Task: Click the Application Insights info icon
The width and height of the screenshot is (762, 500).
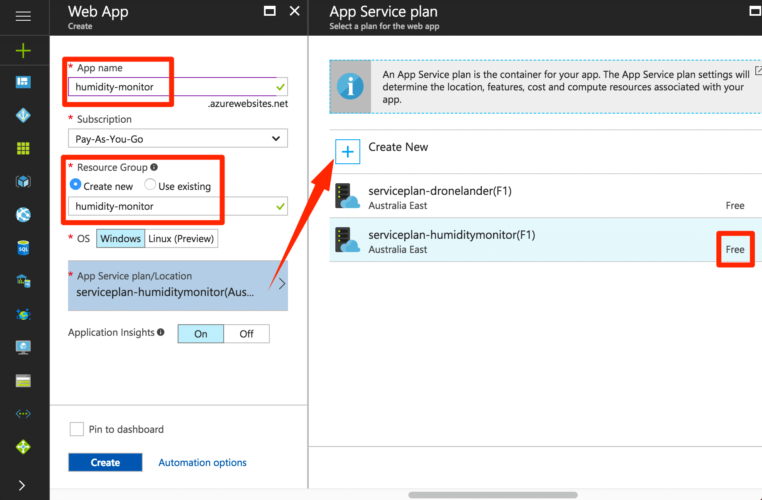Action: tap(161, 332)
